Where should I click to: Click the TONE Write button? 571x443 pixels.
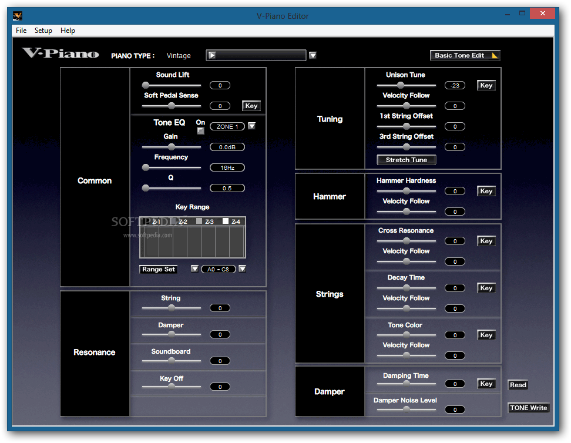(528, 408)
